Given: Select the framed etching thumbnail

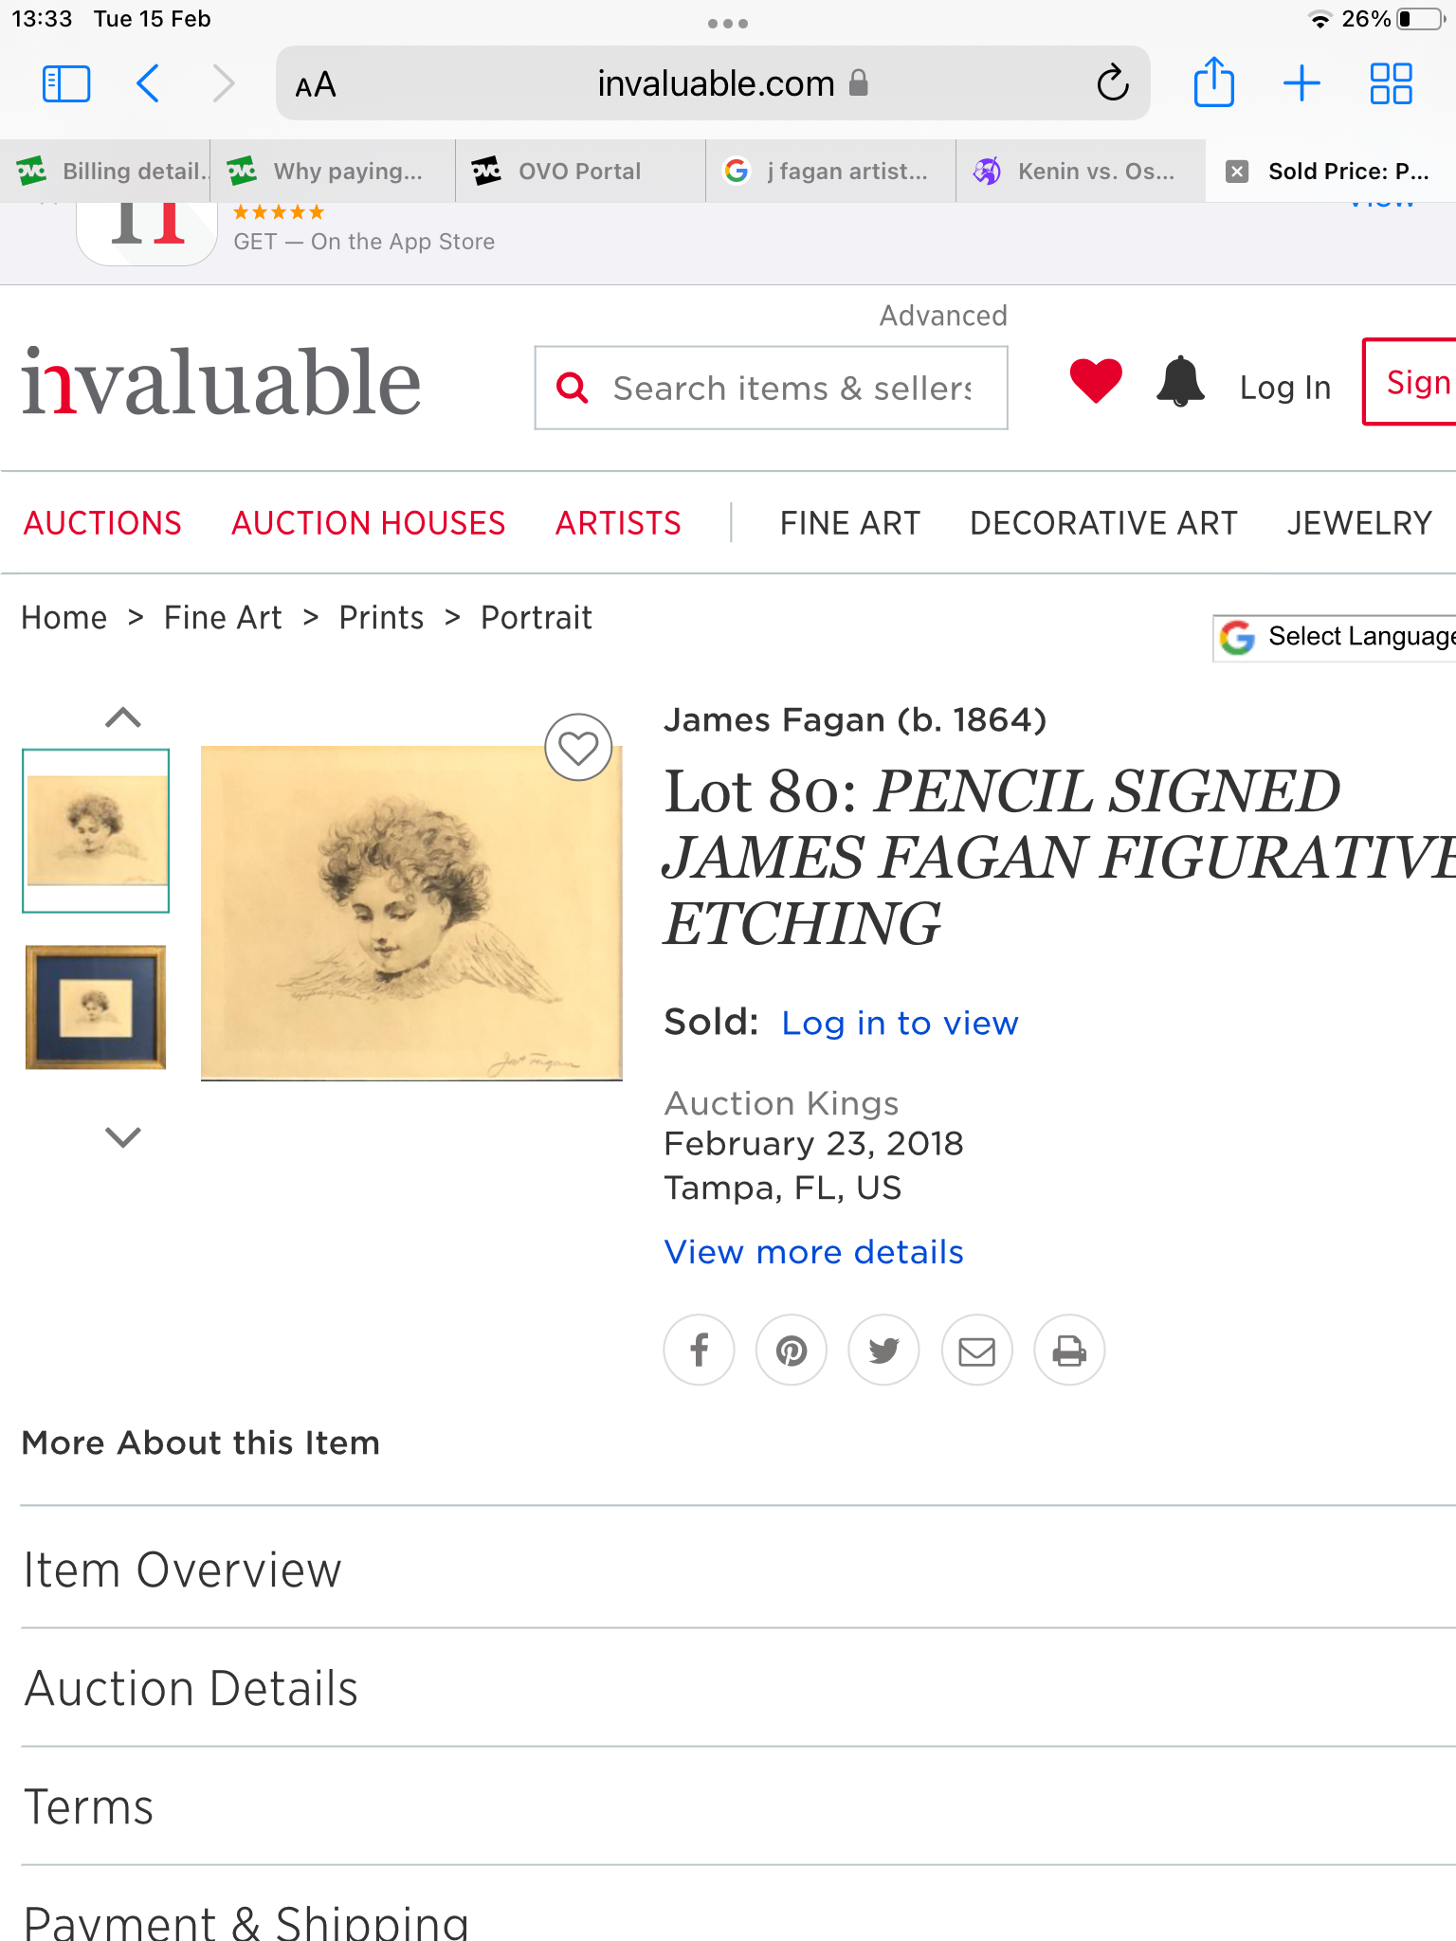Looking at the screenshot, I should pos(96,1007).
